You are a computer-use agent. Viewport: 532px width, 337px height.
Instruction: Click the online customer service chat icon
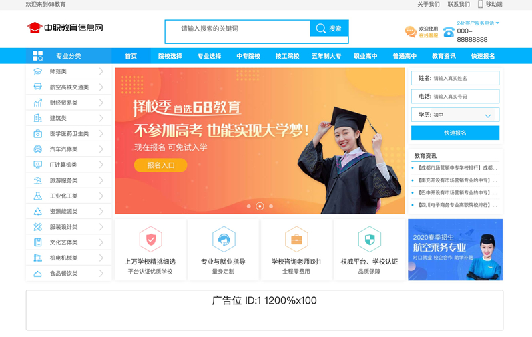coord(411,32)
